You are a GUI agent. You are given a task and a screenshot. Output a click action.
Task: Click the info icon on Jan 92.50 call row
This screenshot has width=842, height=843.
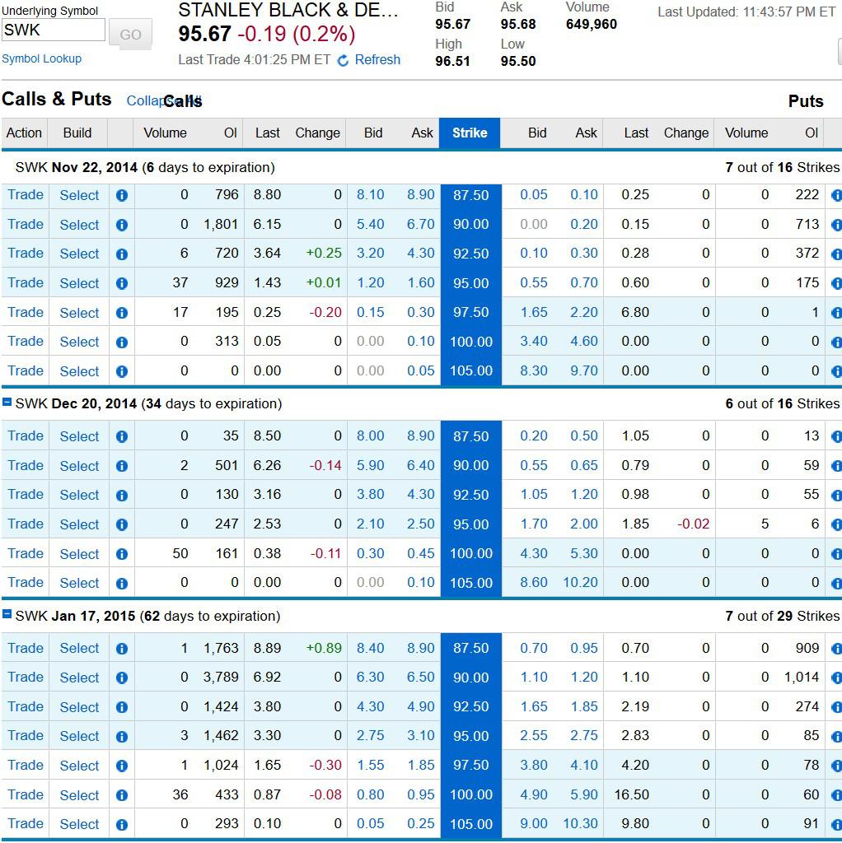point(120,706)
